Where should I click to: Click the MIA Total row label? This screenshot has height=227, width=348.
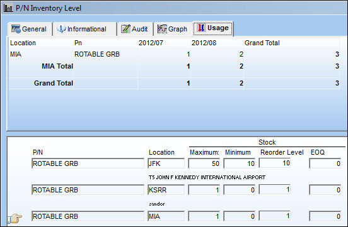pyautogui.click(x=57, y=66)
